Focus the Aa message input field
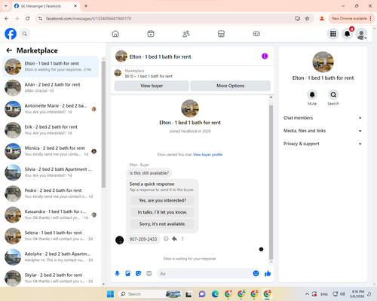 (x=205, y=273)
